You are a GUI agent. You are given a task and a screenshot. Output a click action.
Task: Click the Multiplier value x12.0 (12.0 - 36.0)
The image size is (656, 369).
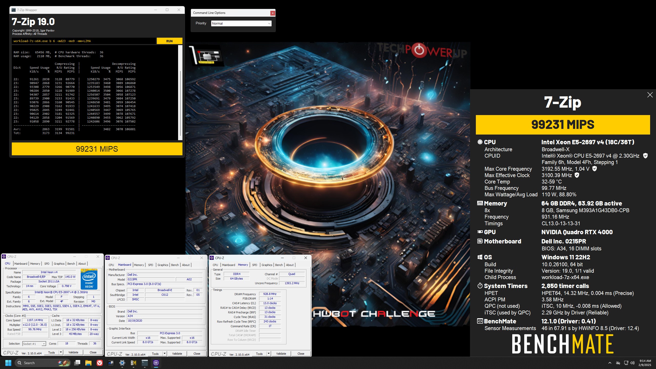[35, 325]
